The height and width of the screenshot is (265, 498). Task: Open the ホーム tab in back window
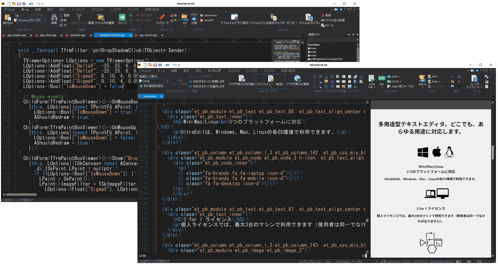25,10
